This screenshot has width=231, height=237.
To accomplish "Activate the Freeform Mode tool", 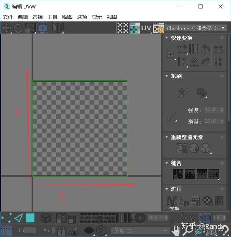I will pos(43,28).
